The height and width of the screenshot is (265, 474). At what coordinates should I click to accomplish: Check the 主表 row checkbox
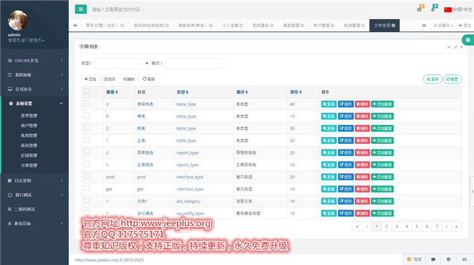(87, 139)
